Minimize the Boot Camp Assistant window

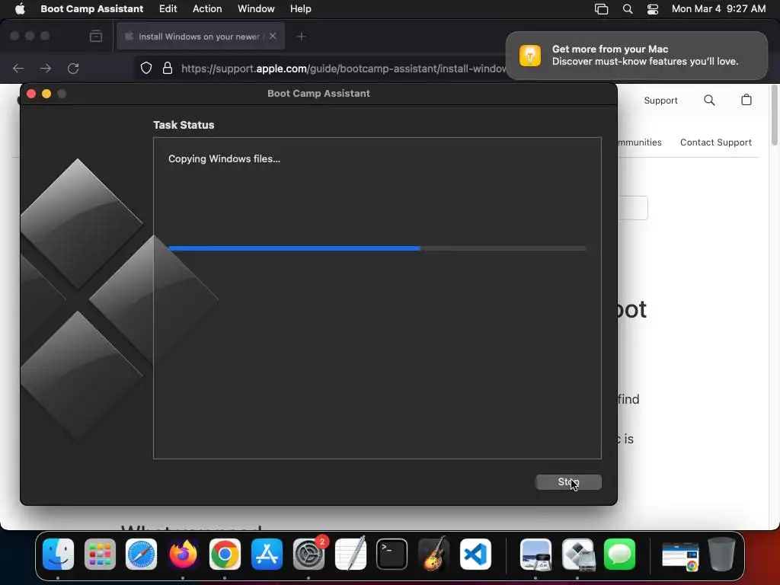pos(46,94)
